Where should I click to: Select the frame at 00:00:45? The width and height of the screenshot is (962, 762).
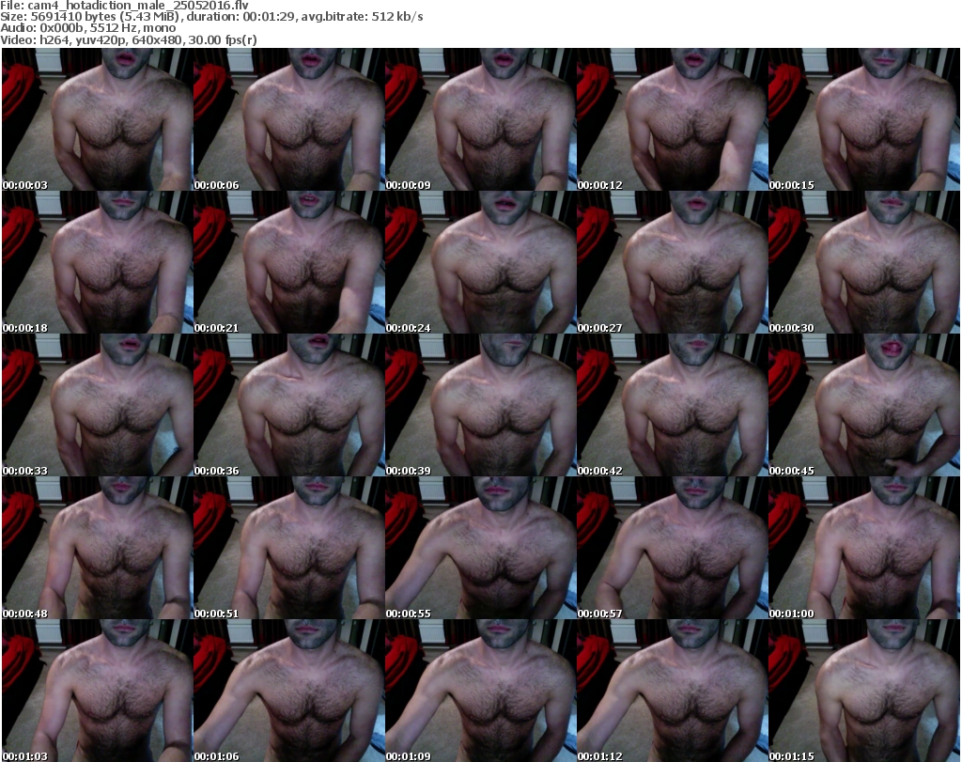tap(864, 406)
